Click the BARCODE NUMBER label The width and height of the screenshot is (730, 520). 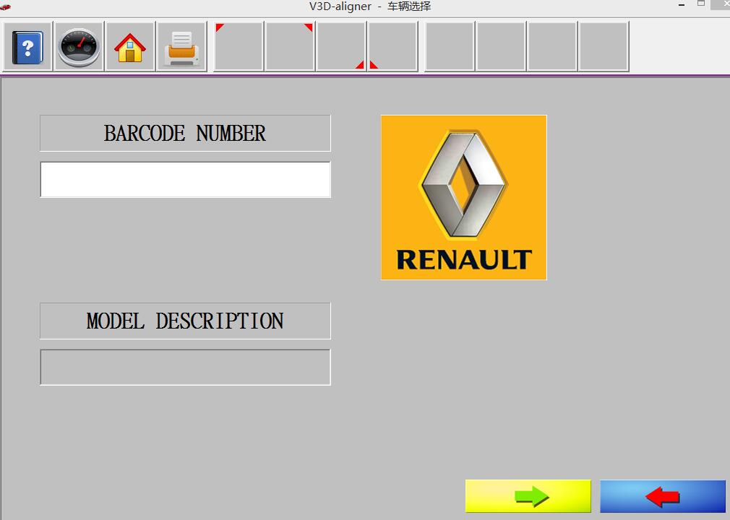[x=185, y=134]
